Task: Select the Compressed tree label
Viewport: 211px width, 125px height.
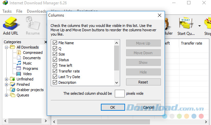Action: point(33,53)
